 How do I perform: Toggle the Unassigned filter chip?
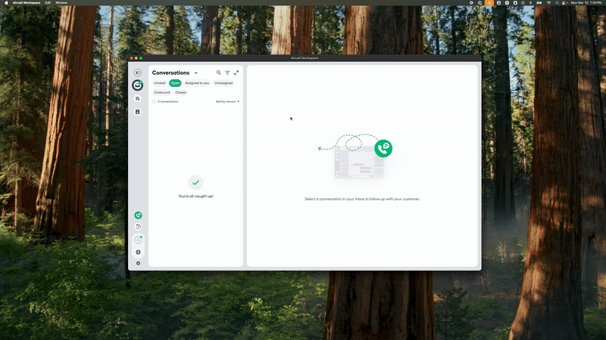click(223, 83)
